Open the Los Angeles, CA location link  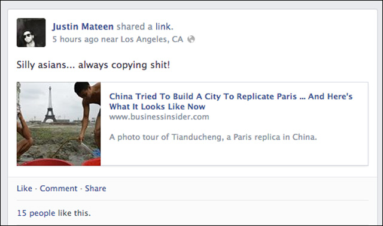pos(152,39)
